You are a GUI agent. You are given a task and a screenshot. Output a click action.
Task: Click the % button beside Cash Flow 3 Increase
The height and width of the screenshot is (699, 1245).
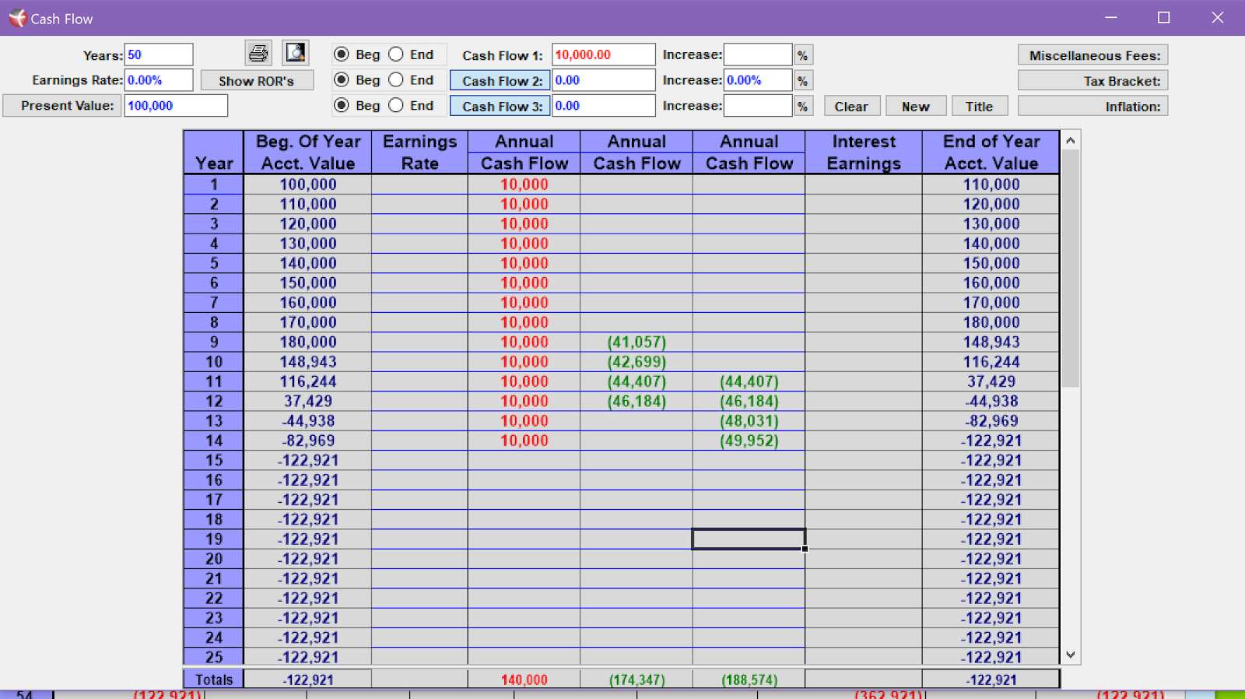click(x=803, y=107)
